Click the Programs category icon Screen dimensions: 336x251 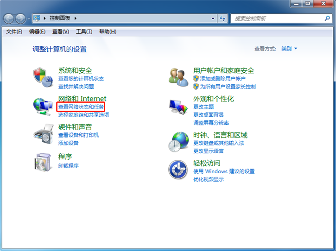pyautogui.click(x=43, y=162)
